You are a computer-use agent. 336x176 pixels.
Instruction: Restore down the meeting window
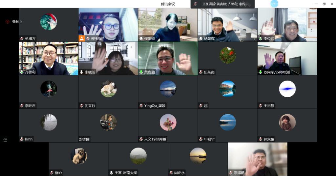[324, 4]
